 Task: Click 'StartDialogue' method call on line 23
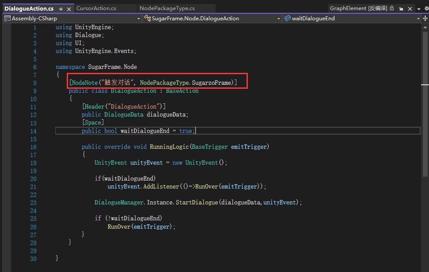click(197, 202)
